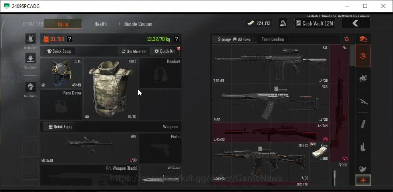Select the F2000 item in storage
The width and height of the screenshot is (393, 192).
339,174
